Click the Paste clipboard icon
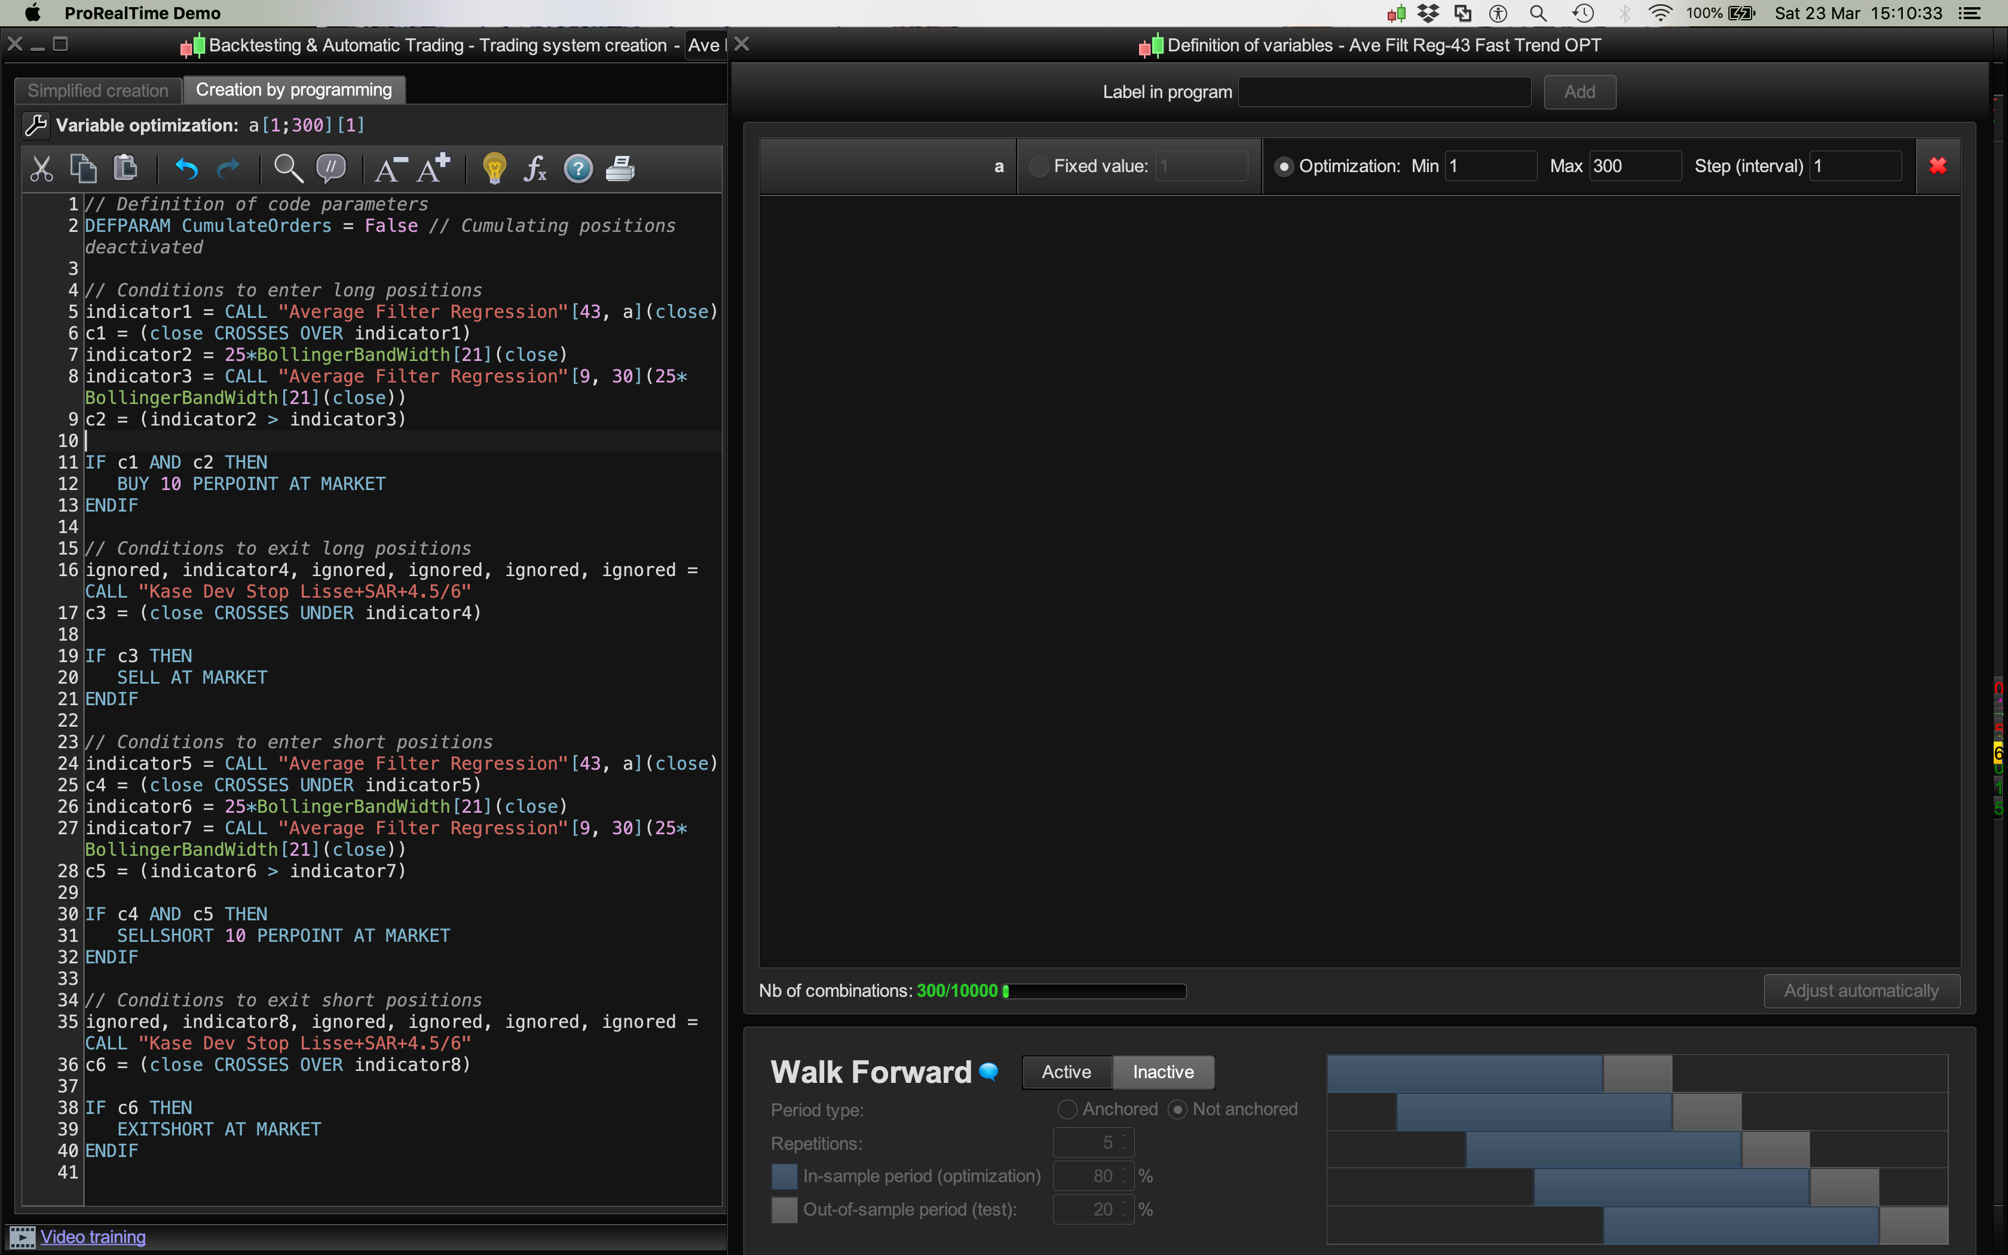The height and width of the screenshot is (1255, 2008). tap(125, 169)
